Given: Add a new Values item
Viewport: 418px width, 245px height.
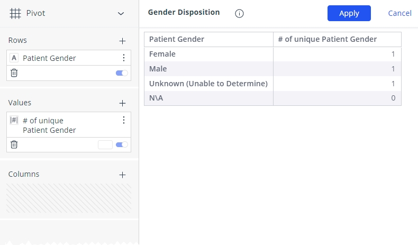Looking at the screenshot, I should (x=122, y=103).
